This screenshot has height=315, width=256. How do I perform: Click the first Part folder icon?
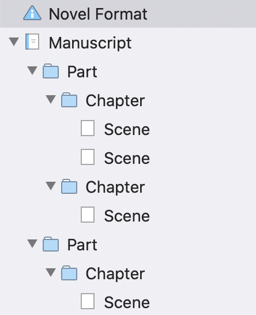click(x=51, y=71)
